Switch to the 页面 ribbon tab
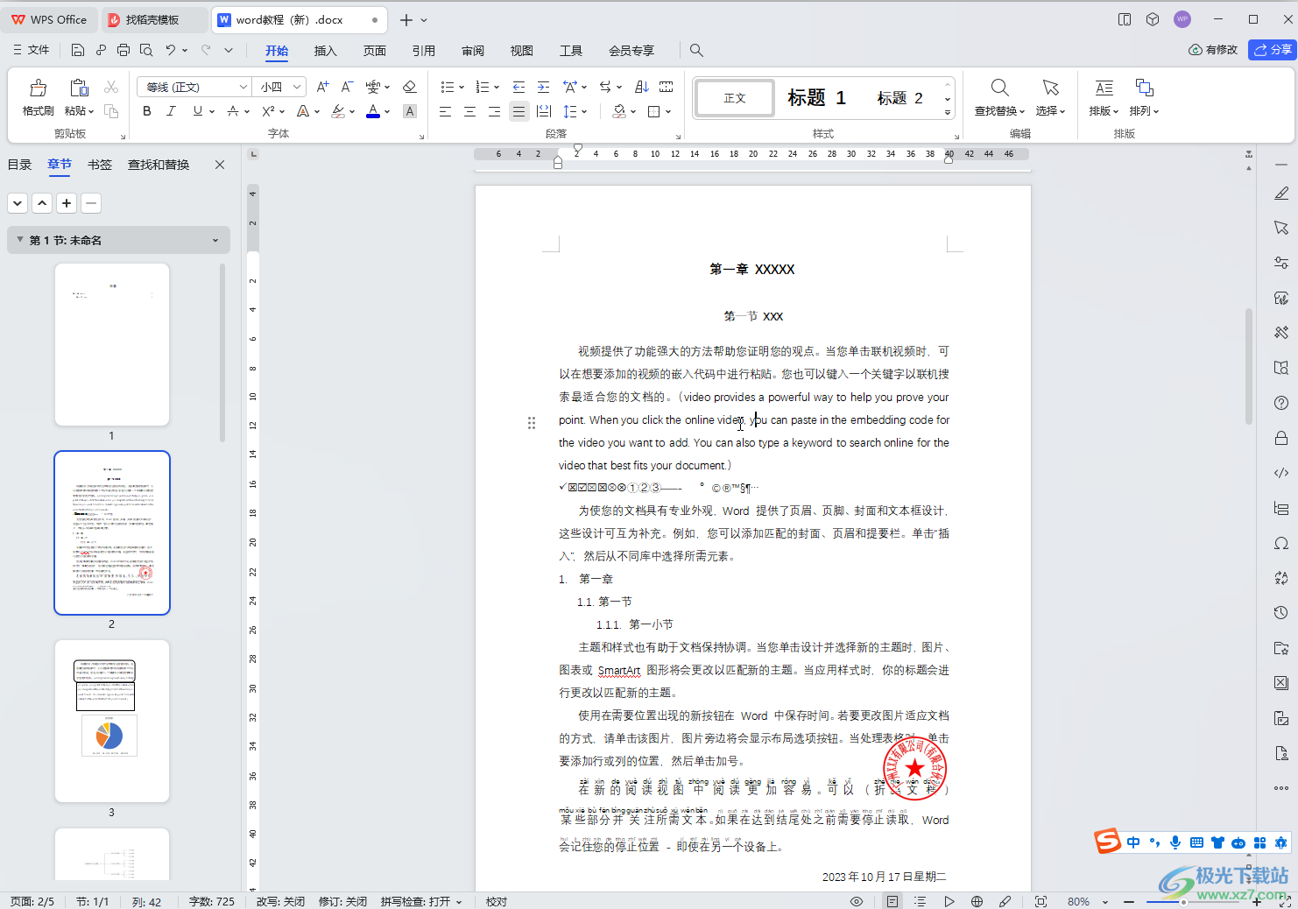Viewport: 1298px width, 909px height. [374, 51]
